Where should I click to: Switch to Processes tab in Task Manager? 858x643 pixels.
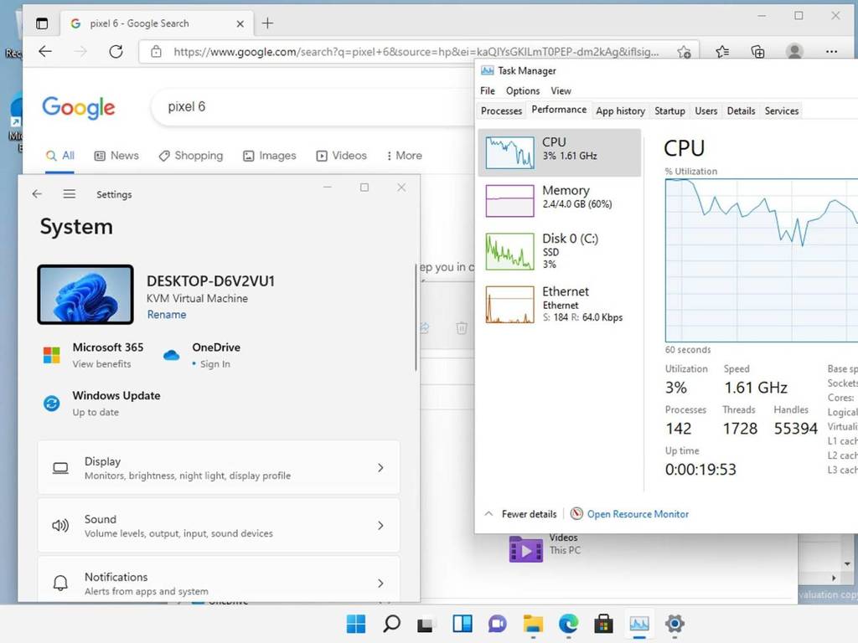(x=501, y=111)
